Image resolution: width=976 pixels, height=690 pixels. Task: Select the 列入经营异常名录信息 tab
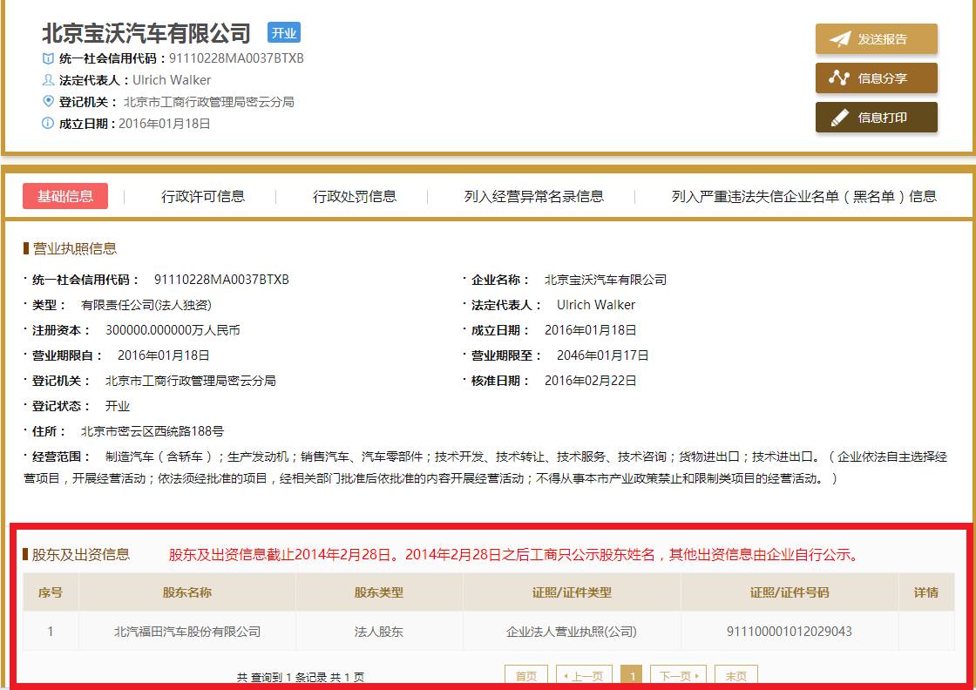click(x=534, y=196)
